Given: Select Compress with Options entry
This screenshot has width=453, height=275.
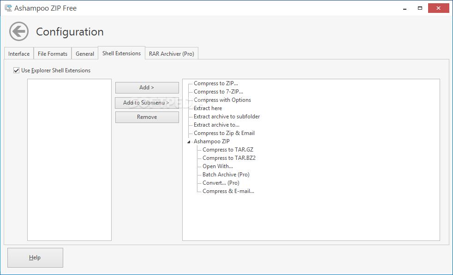Looking at the screenshot, I should [222, 100].
